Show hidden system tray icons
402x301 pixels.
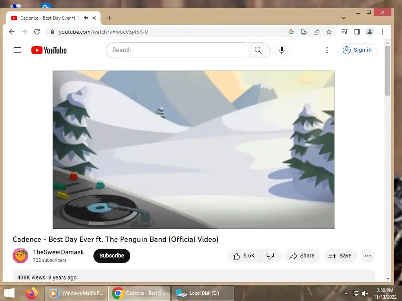click(346, 294)
